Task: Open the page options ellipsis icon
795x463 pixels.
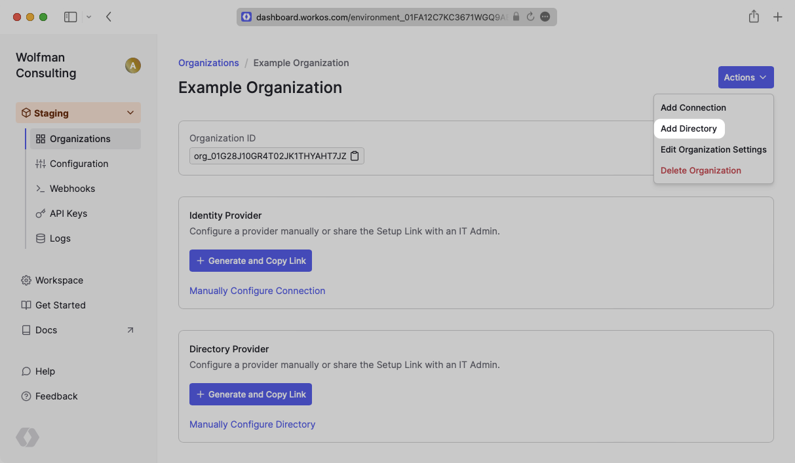Action: [545, 17]
